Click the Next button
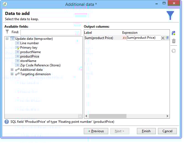The image size is (184, 143). coord(120,131)
